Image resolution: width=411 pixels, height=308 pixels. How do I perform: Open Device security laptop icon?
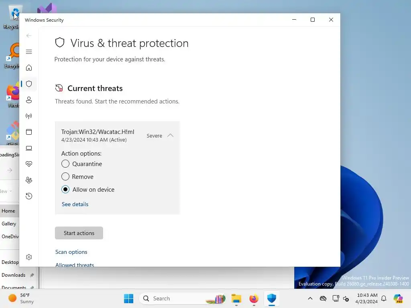tap(29, 148)
